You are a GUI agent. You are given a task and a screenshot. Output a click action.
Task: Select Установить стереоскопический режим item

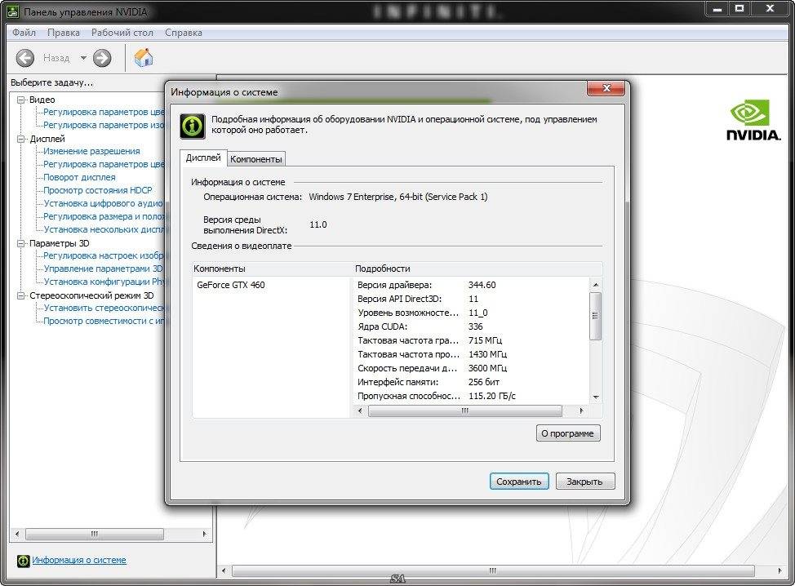[104, 308]
